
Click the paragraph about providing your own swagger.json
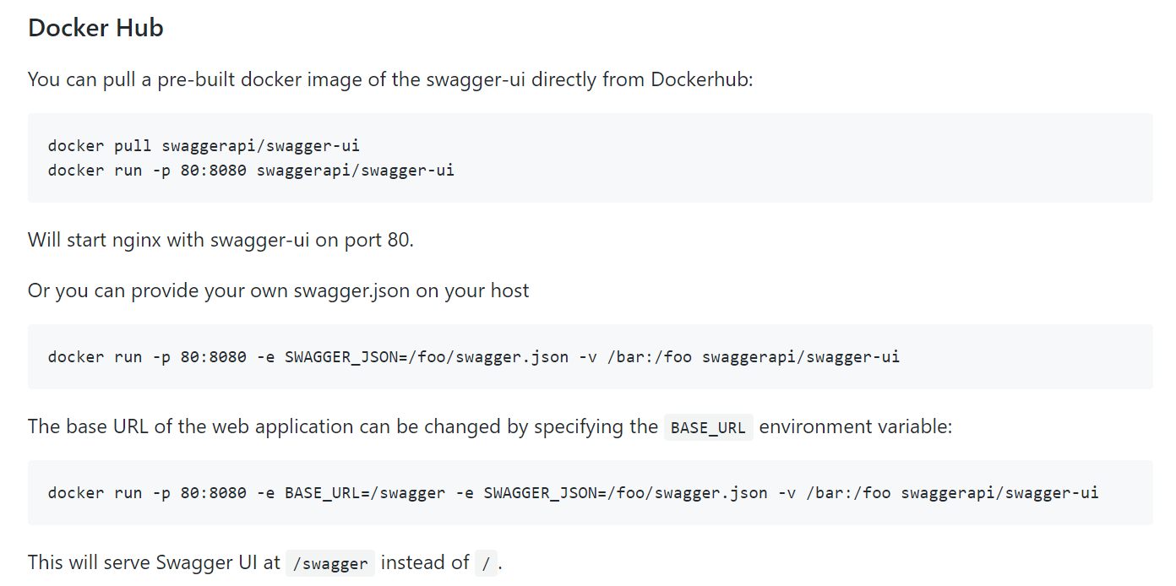coord(279,290)
